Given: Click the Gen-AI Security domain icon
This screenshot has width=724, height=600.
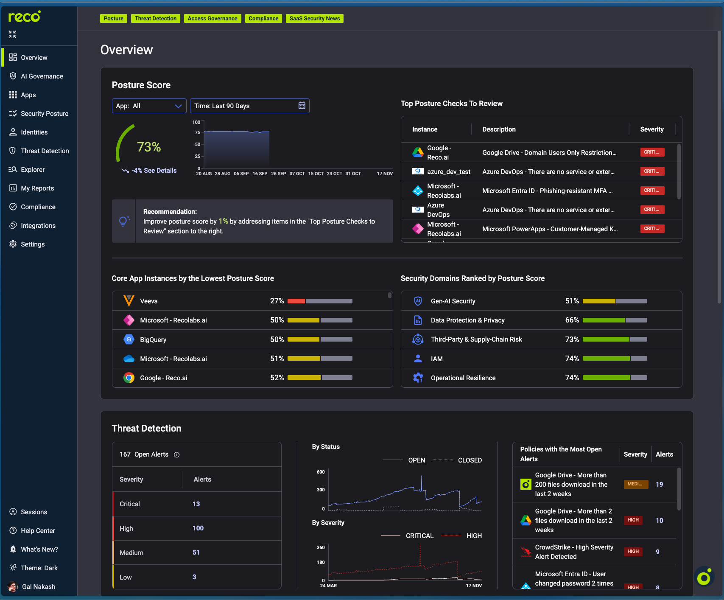Looking at the screenshot, I should coord(418,301).
